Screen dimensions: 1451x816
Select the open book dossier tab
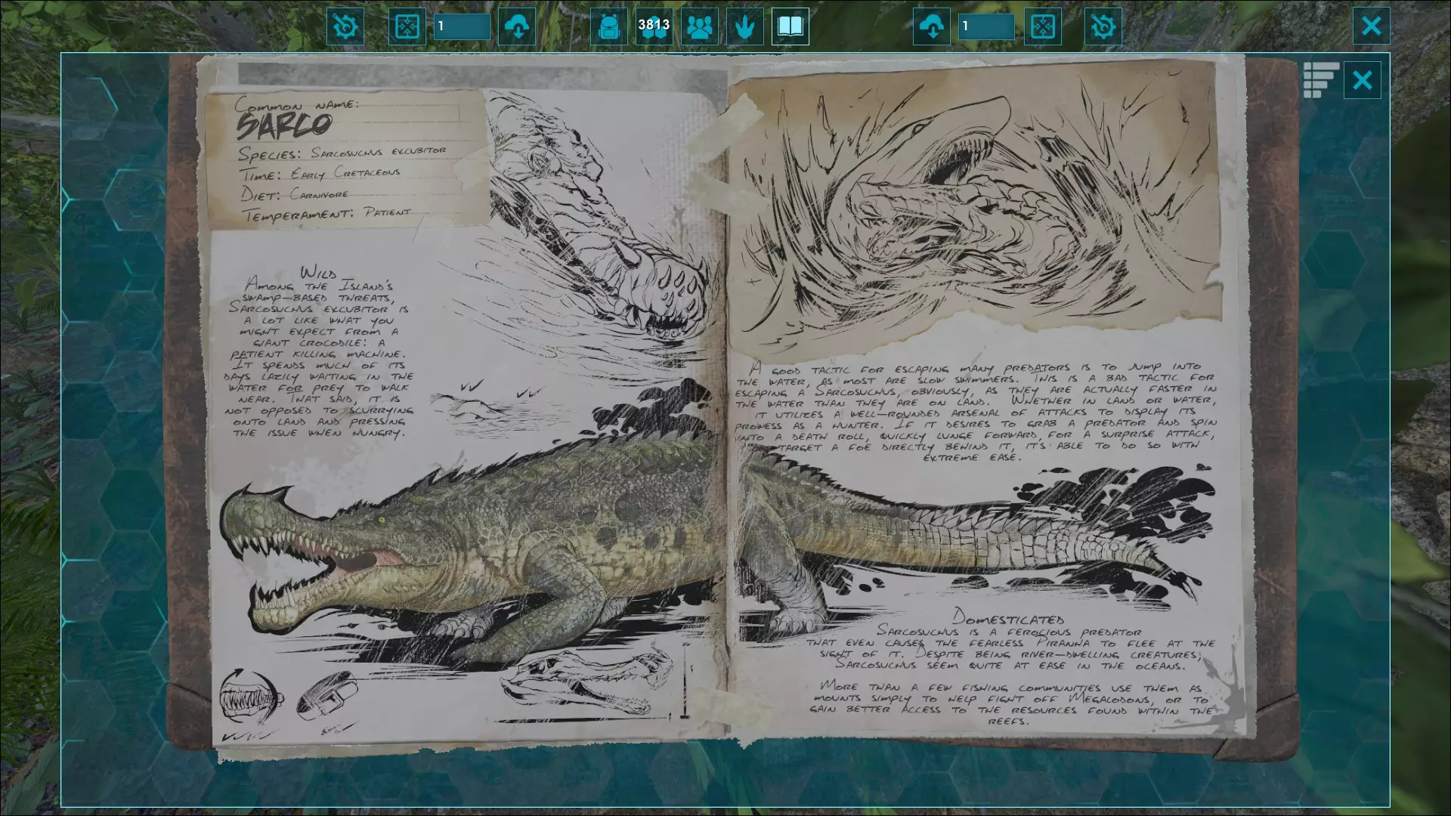click(790, 27)
